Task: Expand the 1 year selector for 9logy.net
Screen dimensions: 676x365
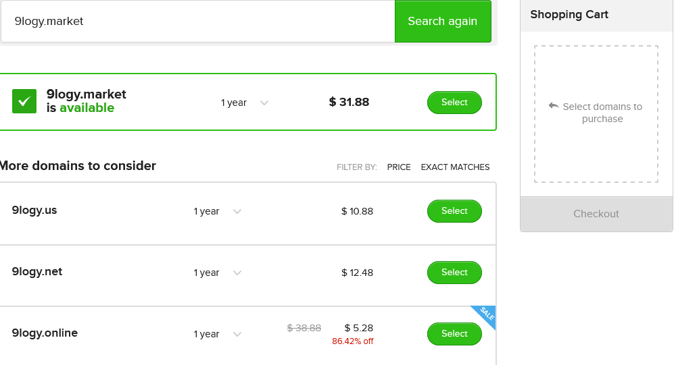Action: click(x=217, y=273)
